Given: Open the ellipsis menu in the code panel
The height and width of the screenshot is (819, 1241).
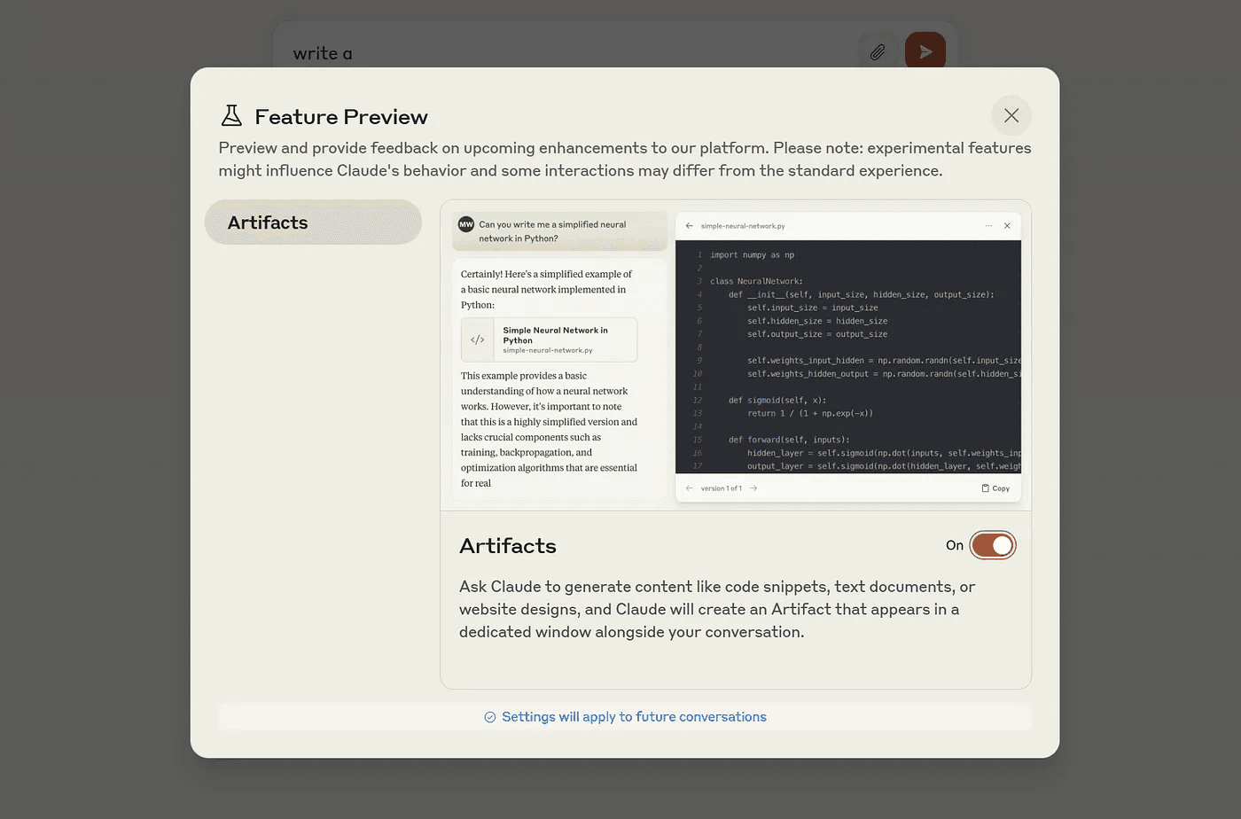Looking at the screenshot, I should coord(988,226).
